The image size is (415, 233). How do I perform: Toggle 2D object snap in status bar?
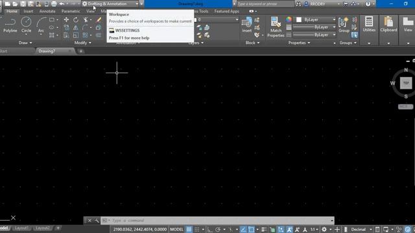pos(251,229)
